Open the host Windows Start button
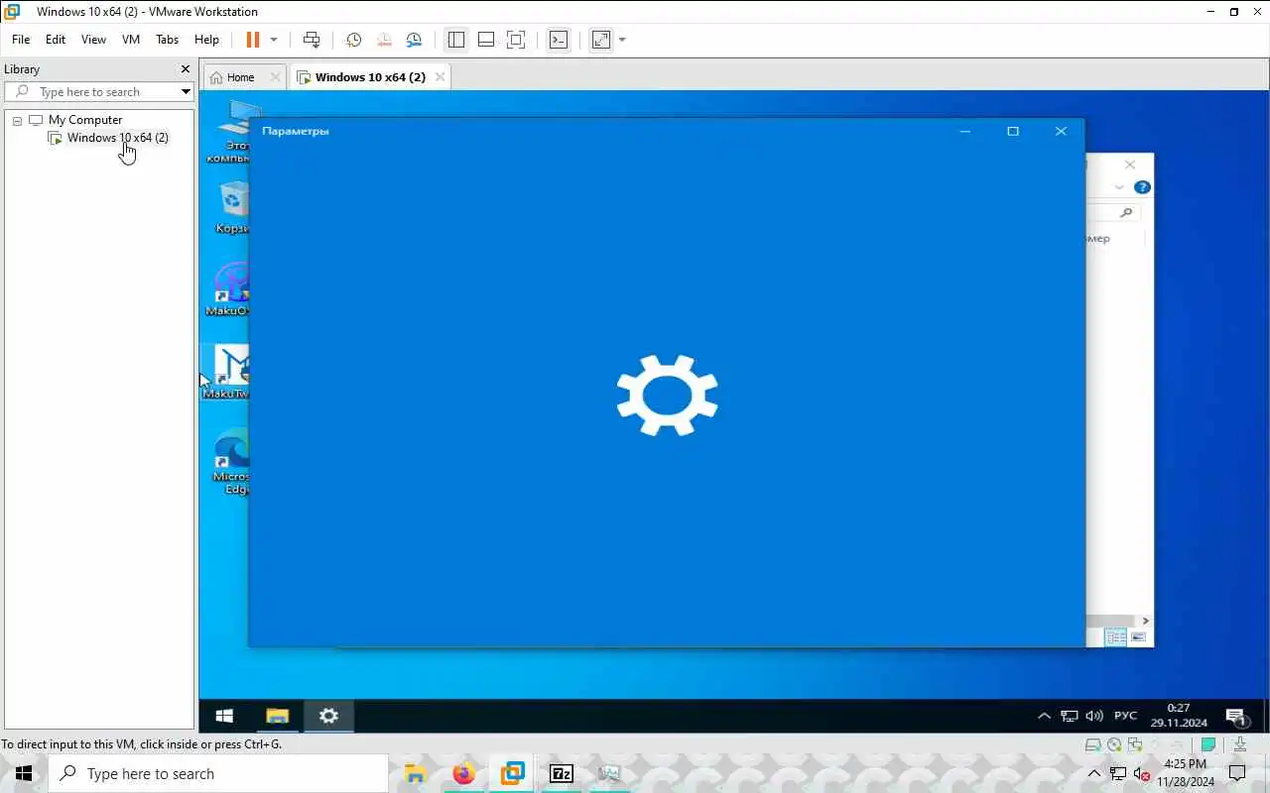The height and width of the screenshot is (793, 1270). 24,773
